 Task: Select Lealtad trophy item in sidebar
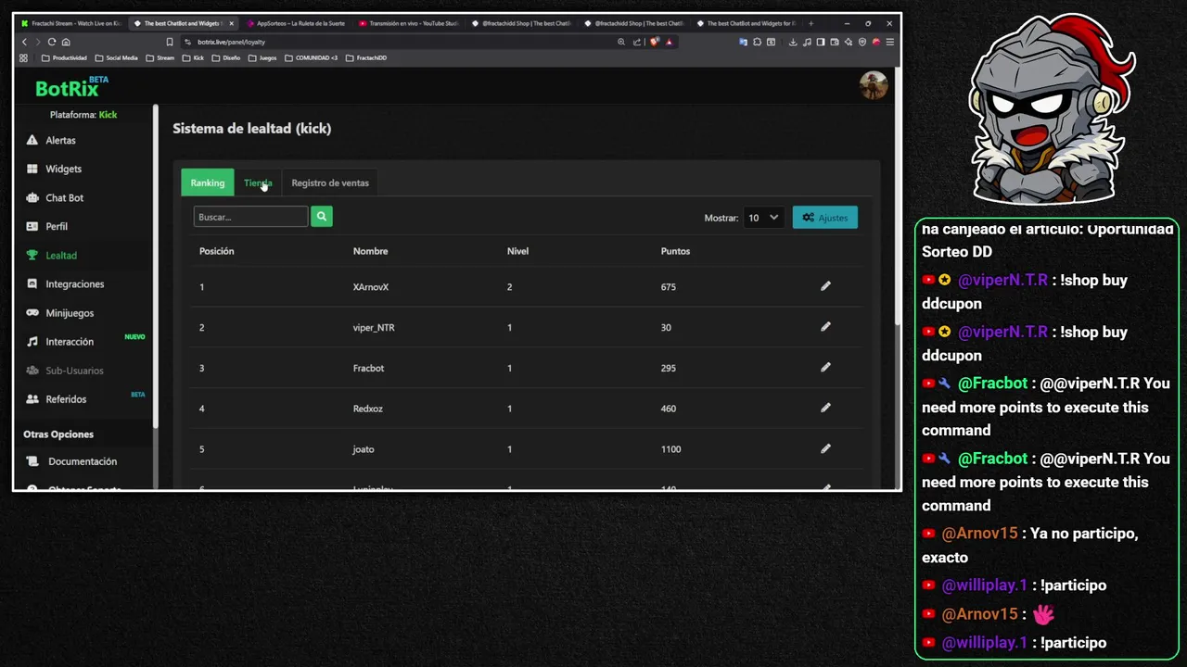tap(51, 256)
